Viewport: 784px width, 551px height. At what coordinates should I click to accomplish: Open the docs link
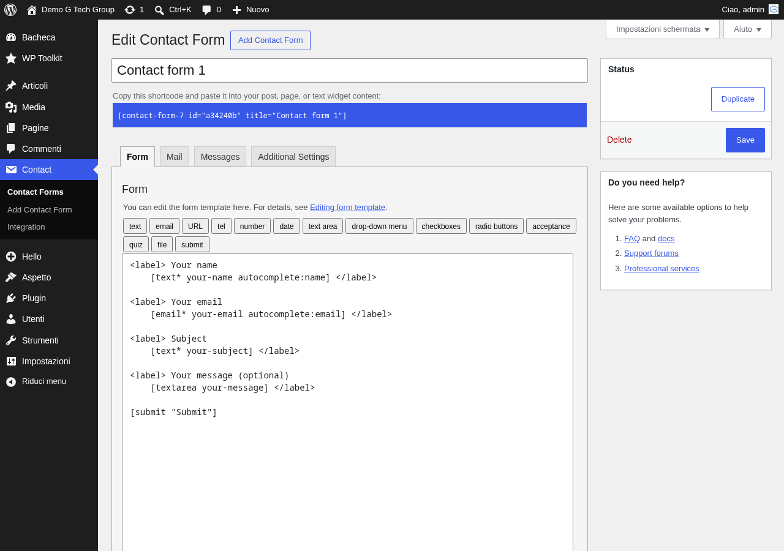(x=666, y=238)
